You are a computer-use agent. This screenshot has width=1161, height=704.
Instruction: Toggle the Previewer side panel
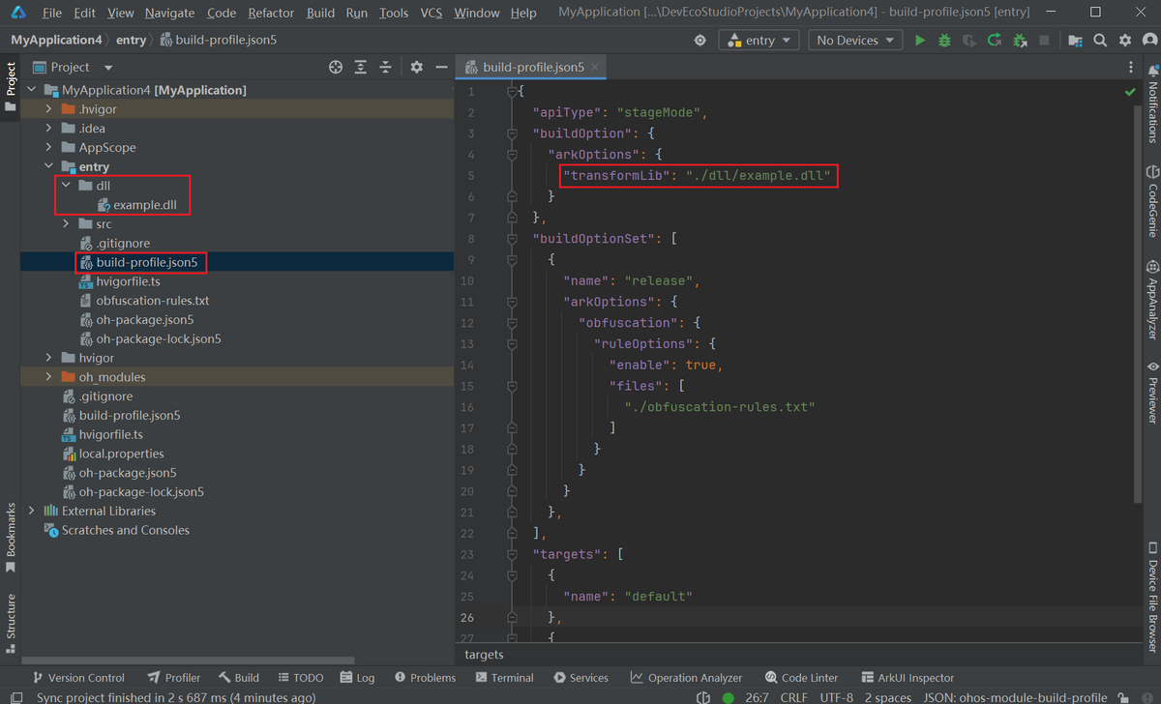[1152, 392]
